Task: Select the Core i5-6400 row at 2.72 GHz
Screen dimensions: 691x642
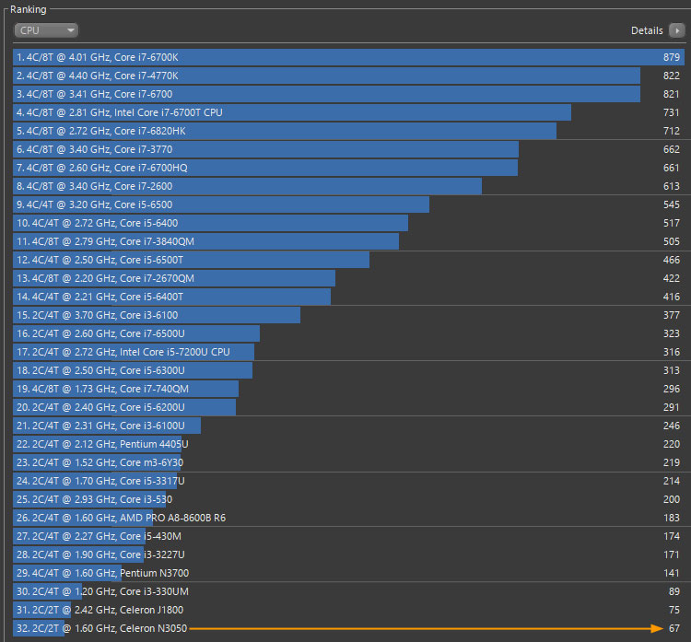Action: coord(348,223)
